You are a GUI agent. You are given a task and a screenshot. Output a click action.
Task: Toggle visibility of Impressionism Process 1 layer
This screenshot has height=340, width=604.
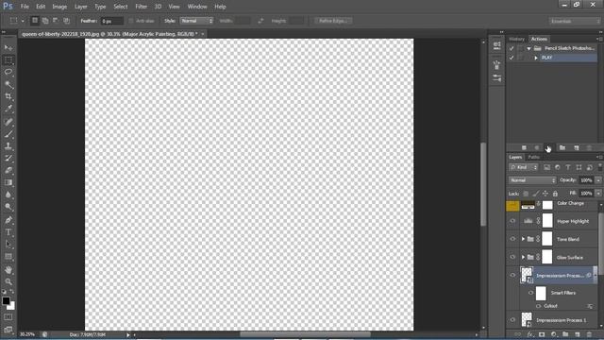(x=512, y=320)
